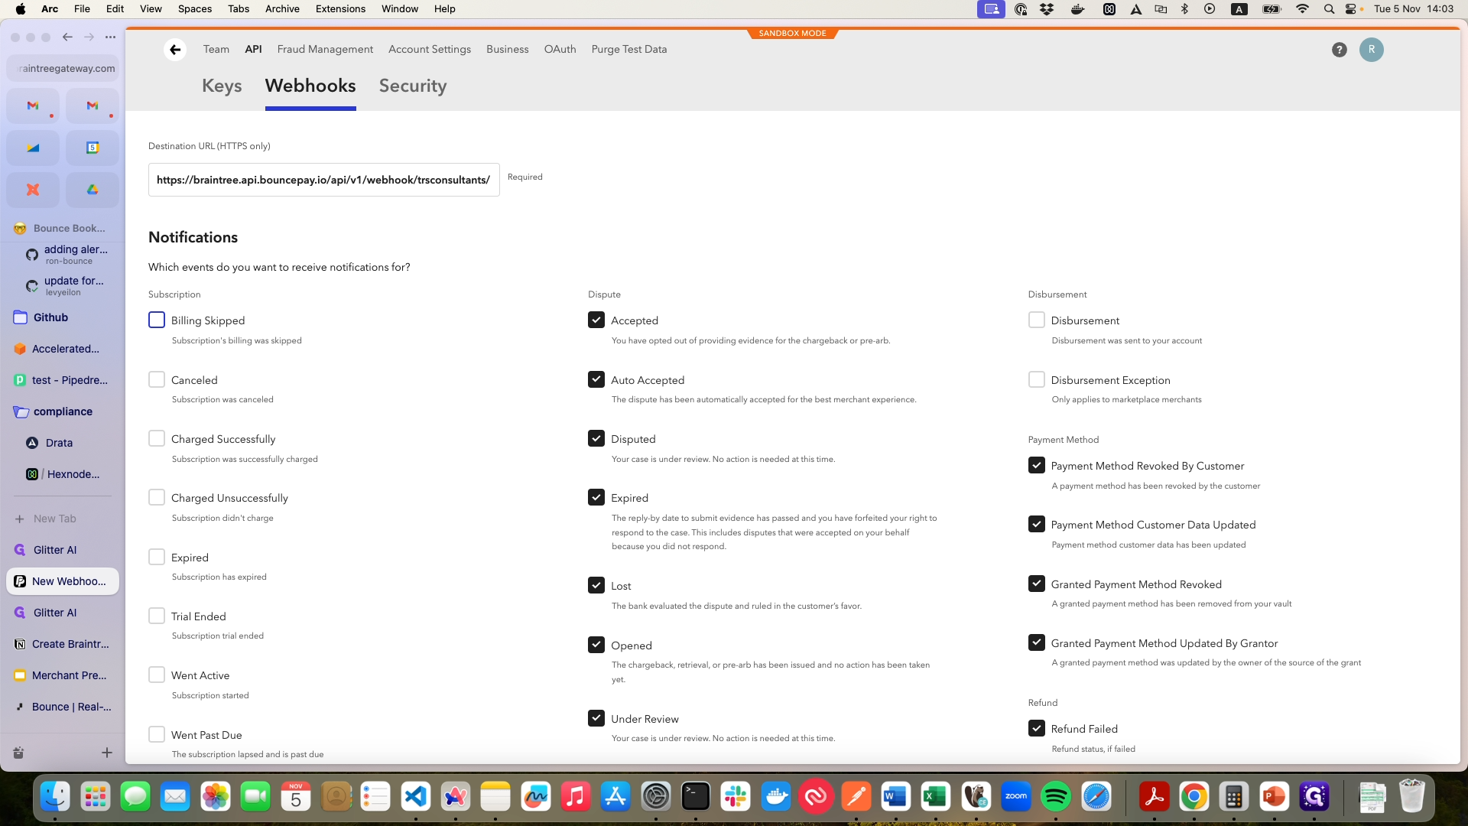The image size is (1468, 826).
Task: Open the Hexnode tab in sidebar
Action: [x=63, y=474]
